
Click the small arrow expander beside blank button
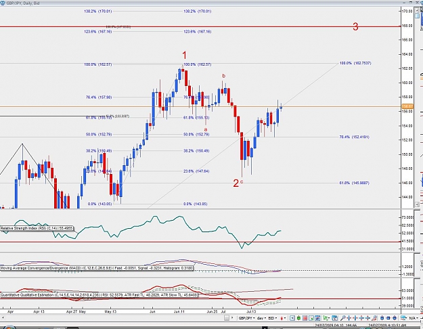pos(232,318)
